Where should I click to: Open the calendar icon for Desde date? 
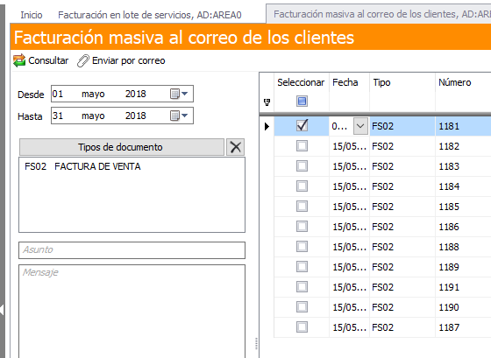point(174,94)
